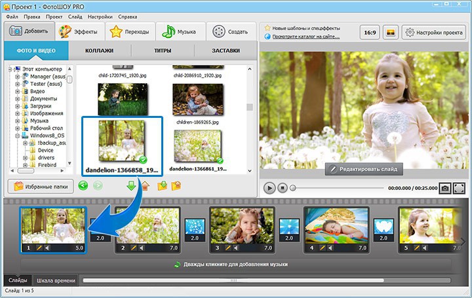The height and width of the screenshot is (298, 472).
Task: Go back with the green left arrow
Action: pos(83,185)
